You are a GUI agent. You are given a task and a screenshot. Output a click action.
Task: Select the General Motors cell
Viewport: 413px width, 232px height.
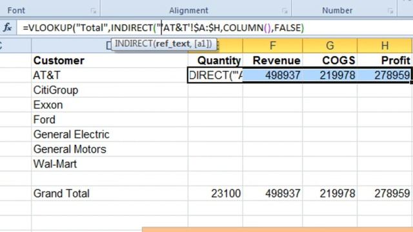point(110,149)
